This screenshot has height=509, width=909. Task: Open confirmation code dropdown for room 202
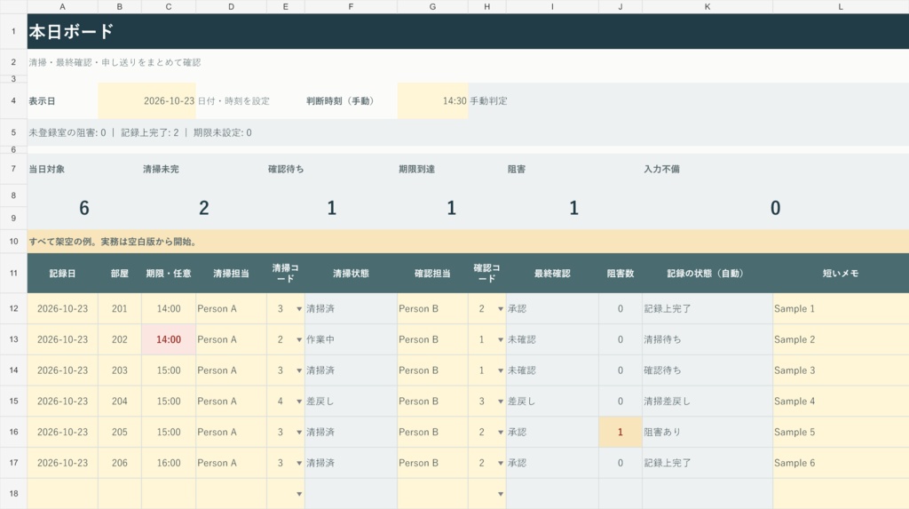(501, 339)
